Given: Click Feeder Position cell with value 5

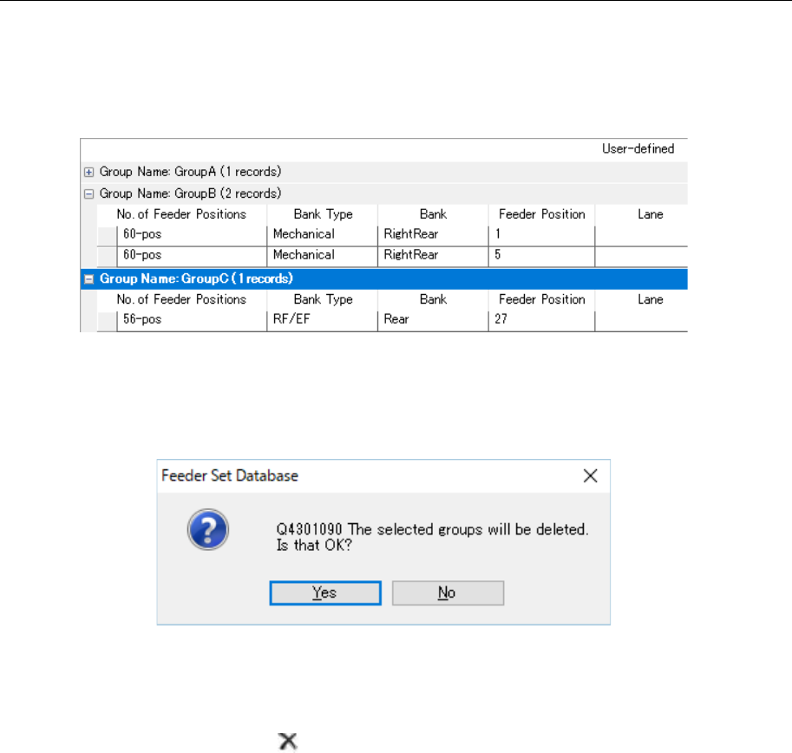Looking at the screenshot, I should click(x=541, y=257).
